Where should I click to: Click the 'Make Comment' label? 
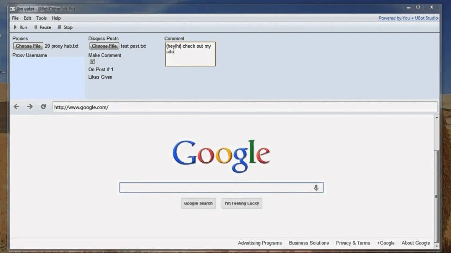(x=105, y=55)
